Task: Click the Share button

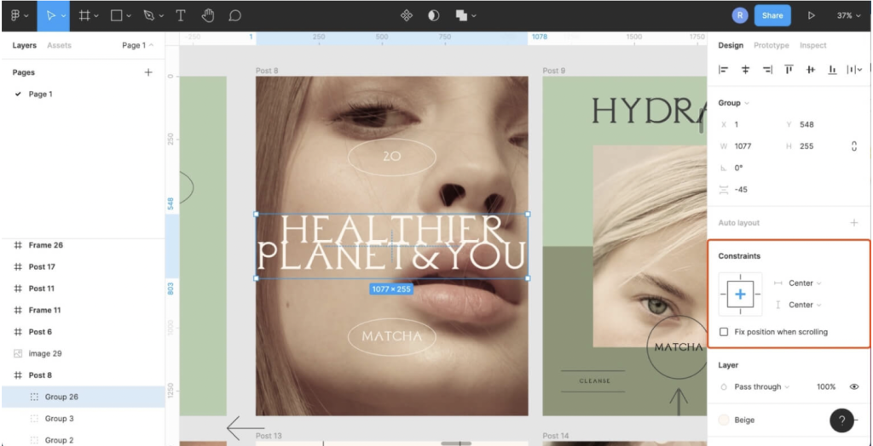Action: (x=772, y=15)
